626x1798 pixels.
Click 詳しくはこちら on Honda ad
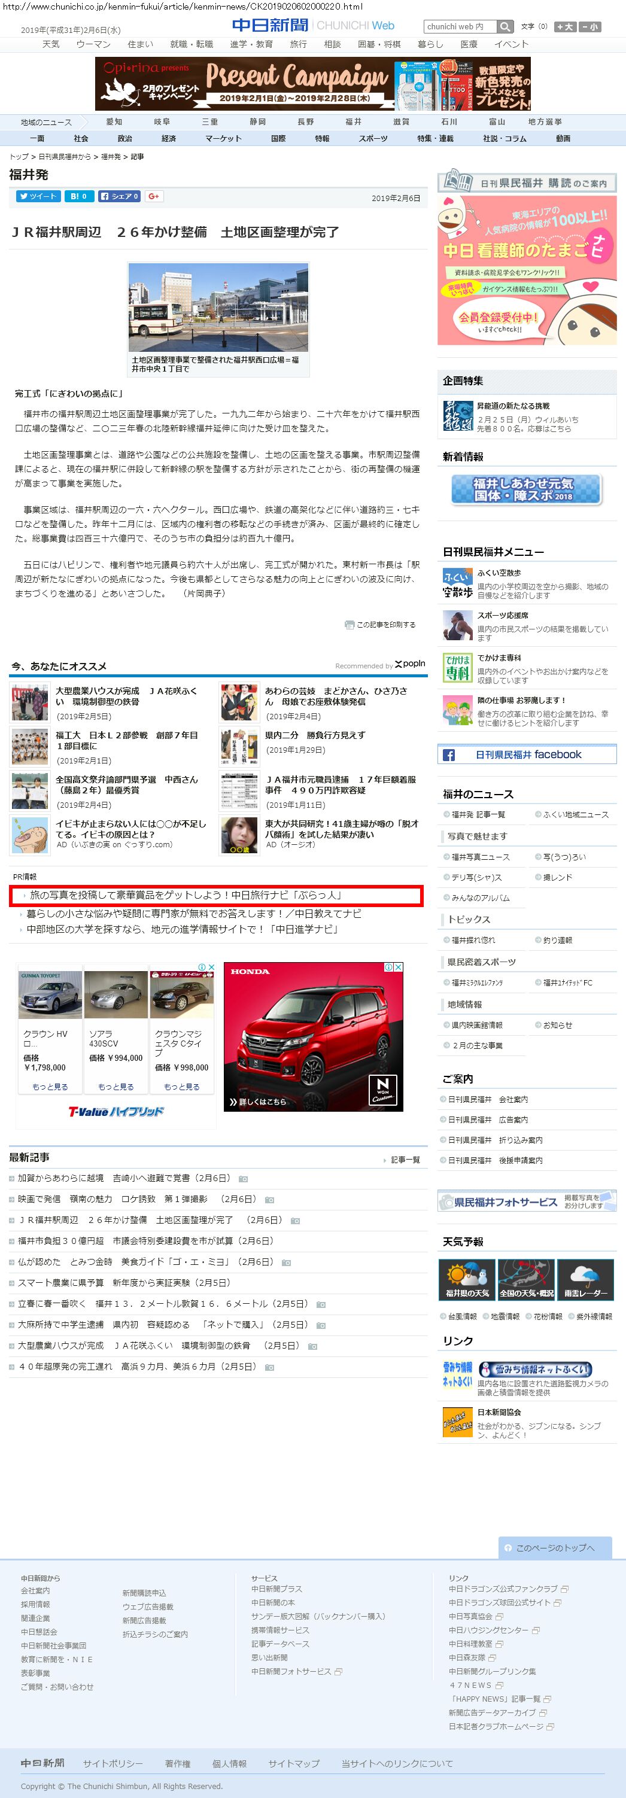257,1102
